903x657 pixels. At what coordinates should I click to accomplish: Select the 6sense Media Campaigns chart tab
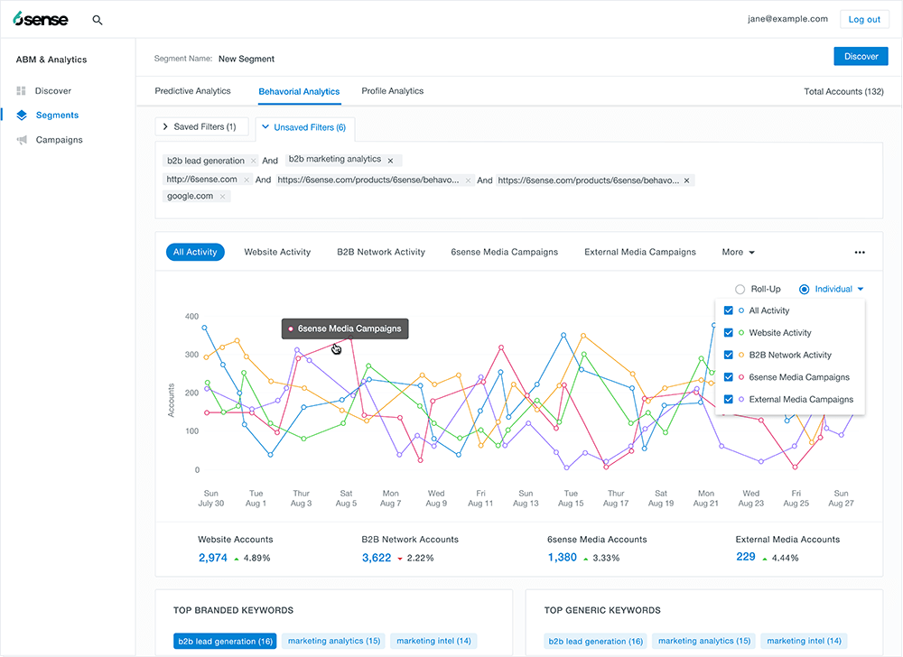(x=504, y=252)
